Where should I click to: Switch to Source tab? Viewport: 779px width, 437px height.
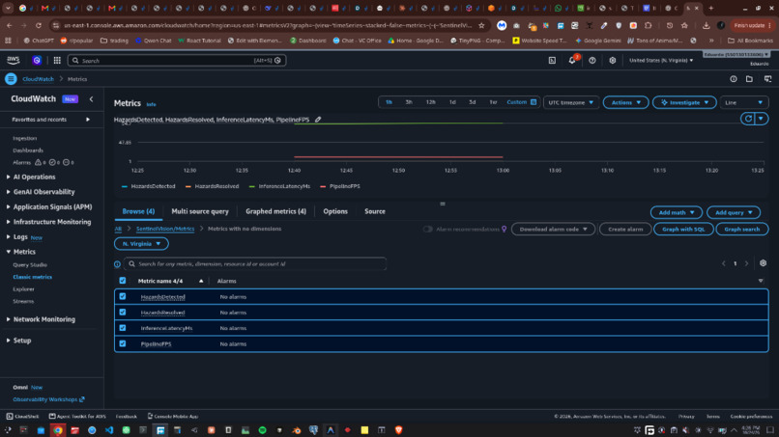coord(375,211)
